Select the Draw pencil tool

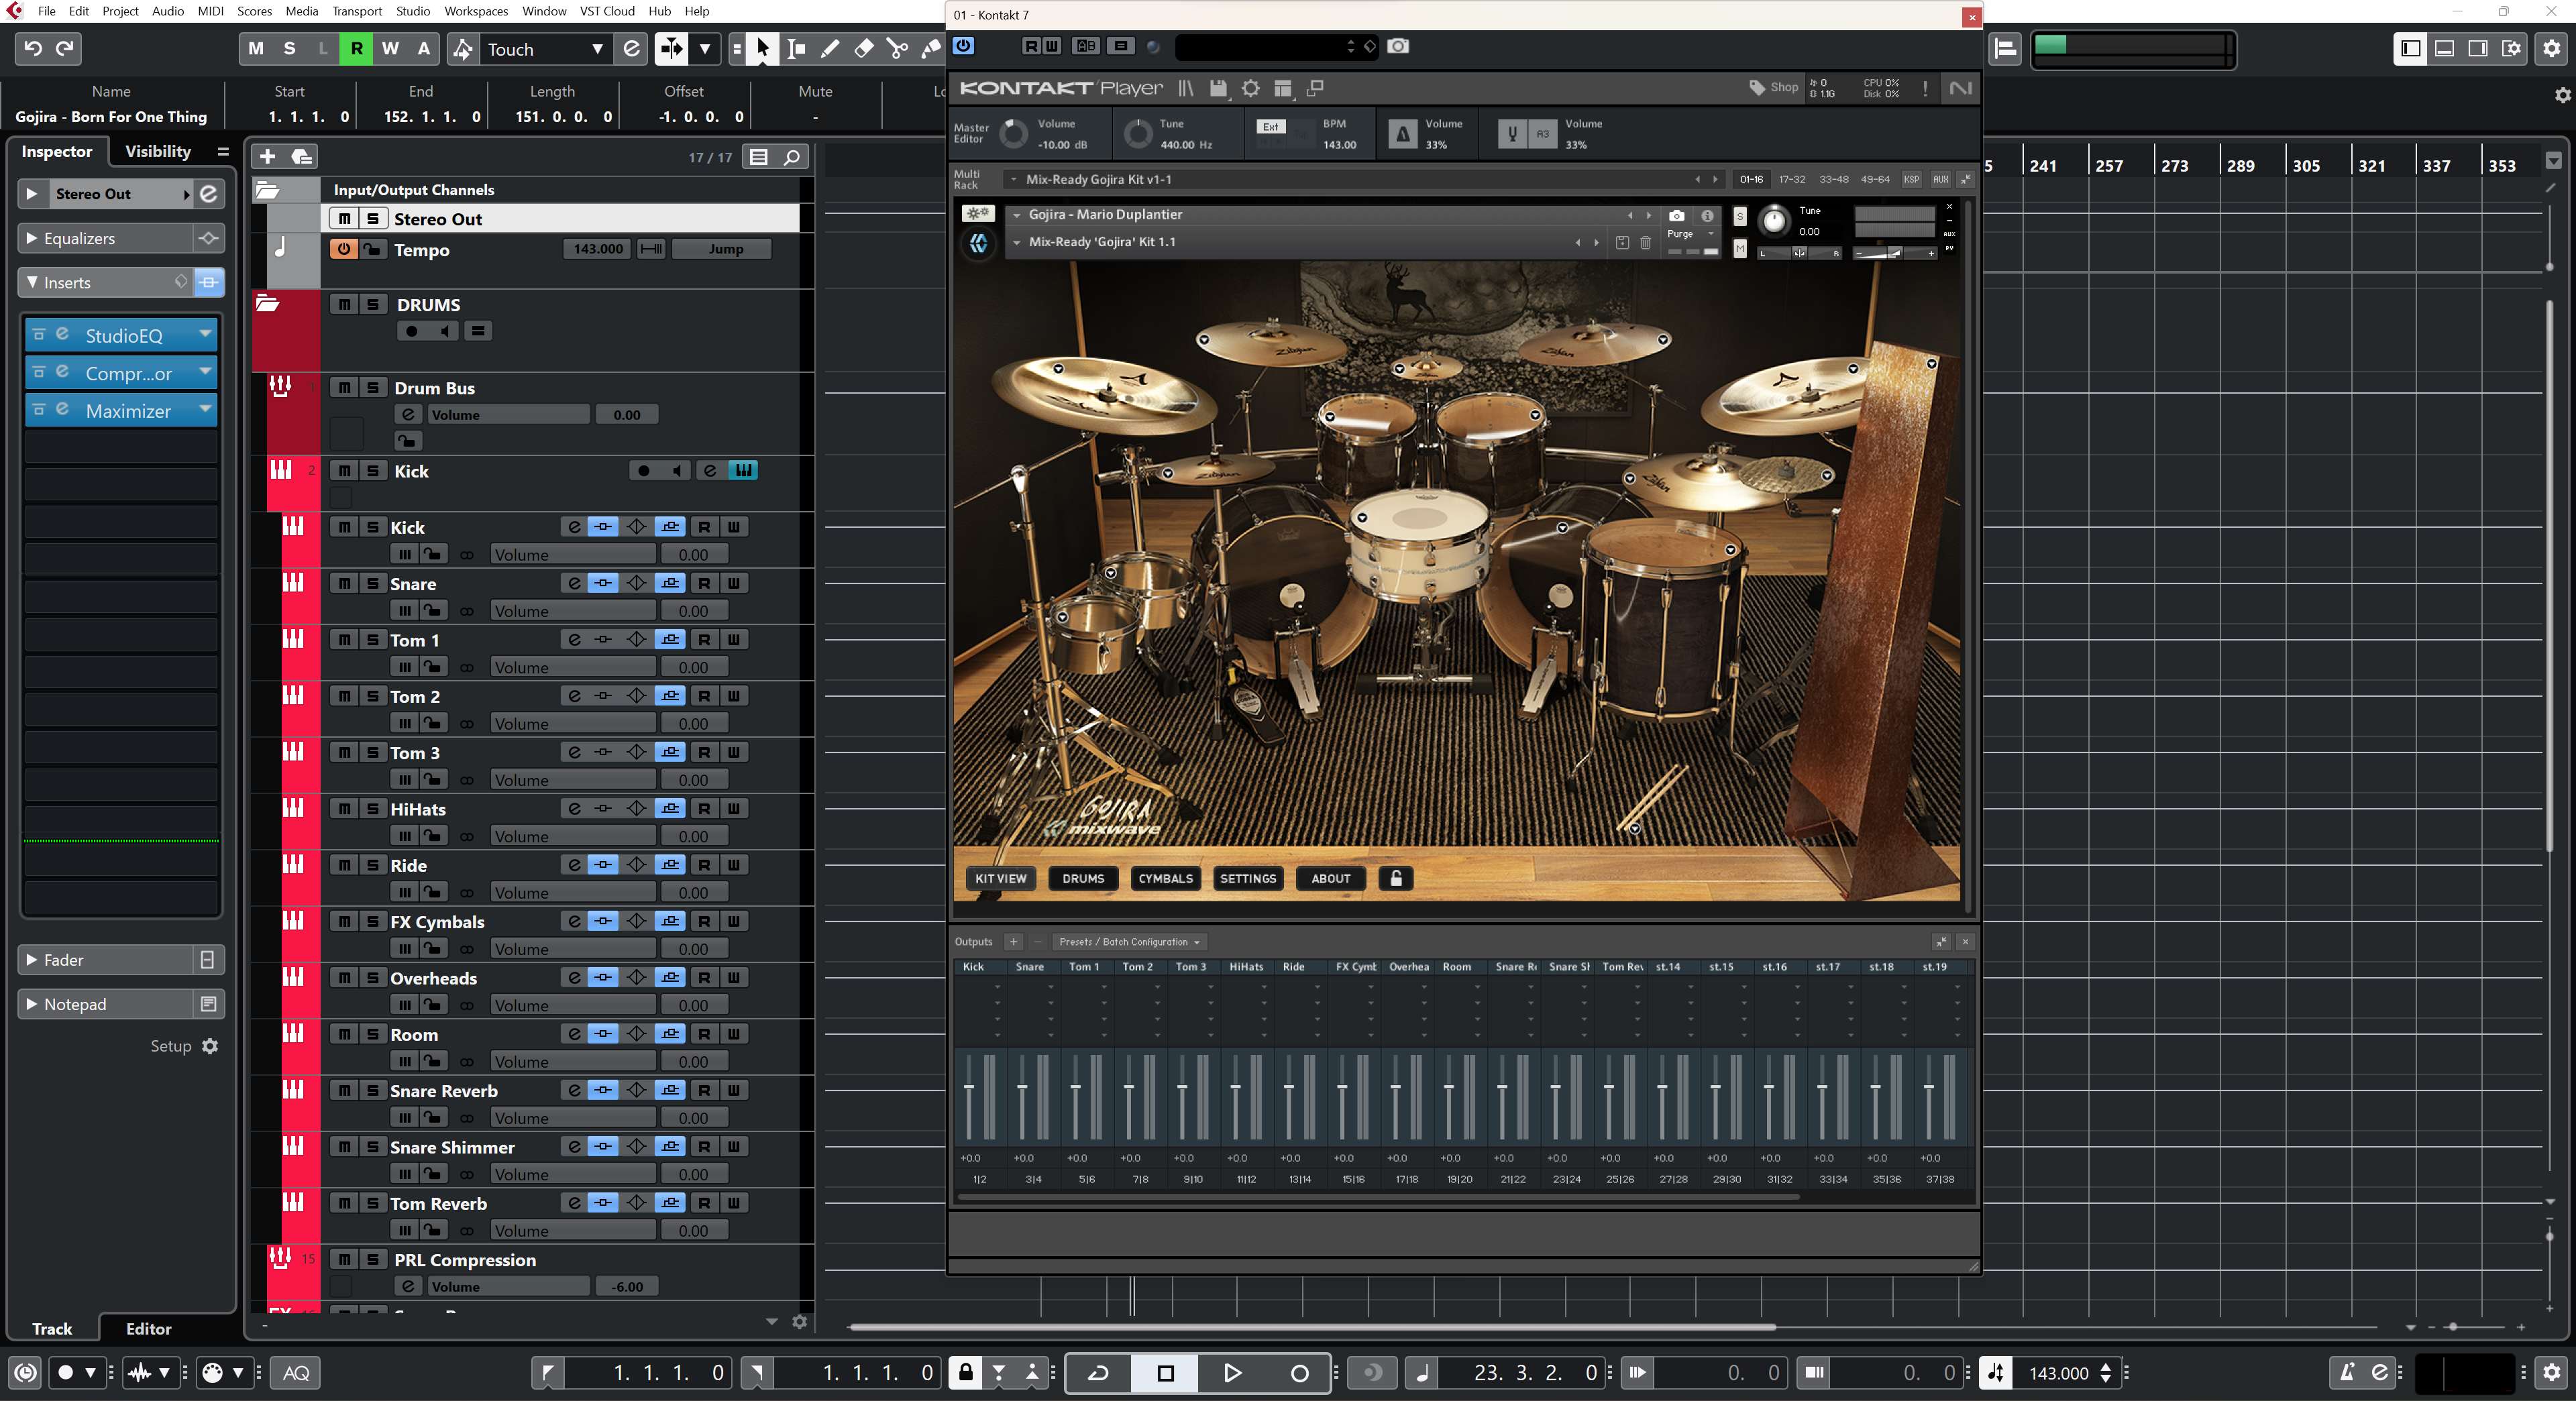830,48
